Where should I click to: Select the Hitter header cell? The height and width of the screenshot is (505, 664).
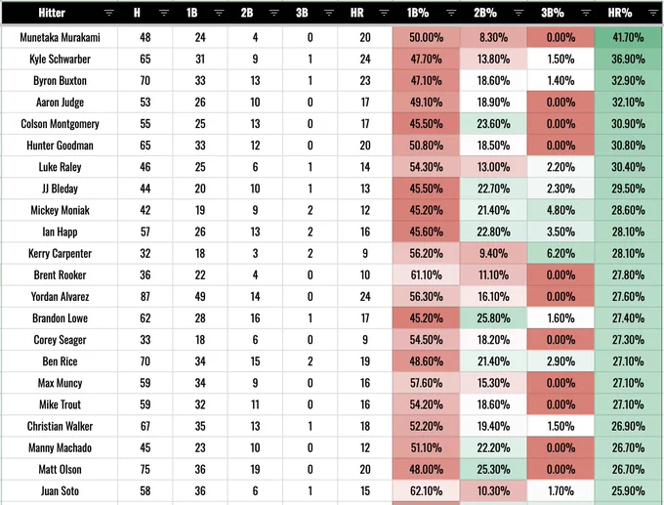tap(60, 13)
